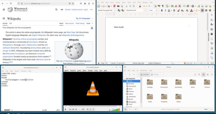Go up to parent folder in file manager
Screen dimensions: 216x114
point(134,74)
